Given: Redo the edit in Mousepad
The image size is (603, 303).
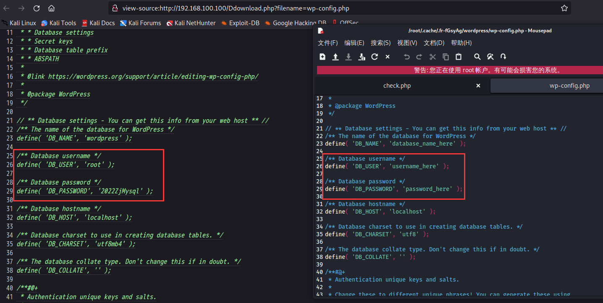Looking at the screenshot, I should tap(419, 57).
